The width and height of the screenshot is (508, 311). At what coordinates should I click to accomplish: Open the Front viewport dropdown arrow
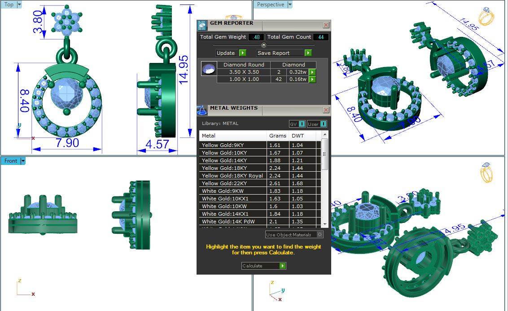pyautogui.click(x=23, y=161)
